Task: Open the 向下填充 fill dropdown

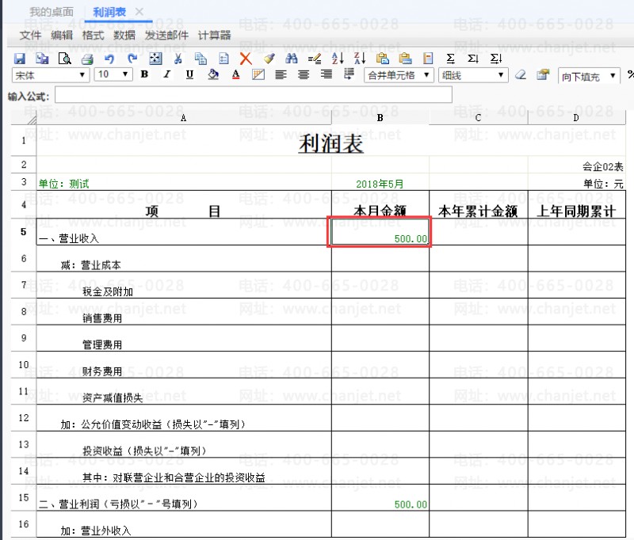Action: (x=589, y=76)
